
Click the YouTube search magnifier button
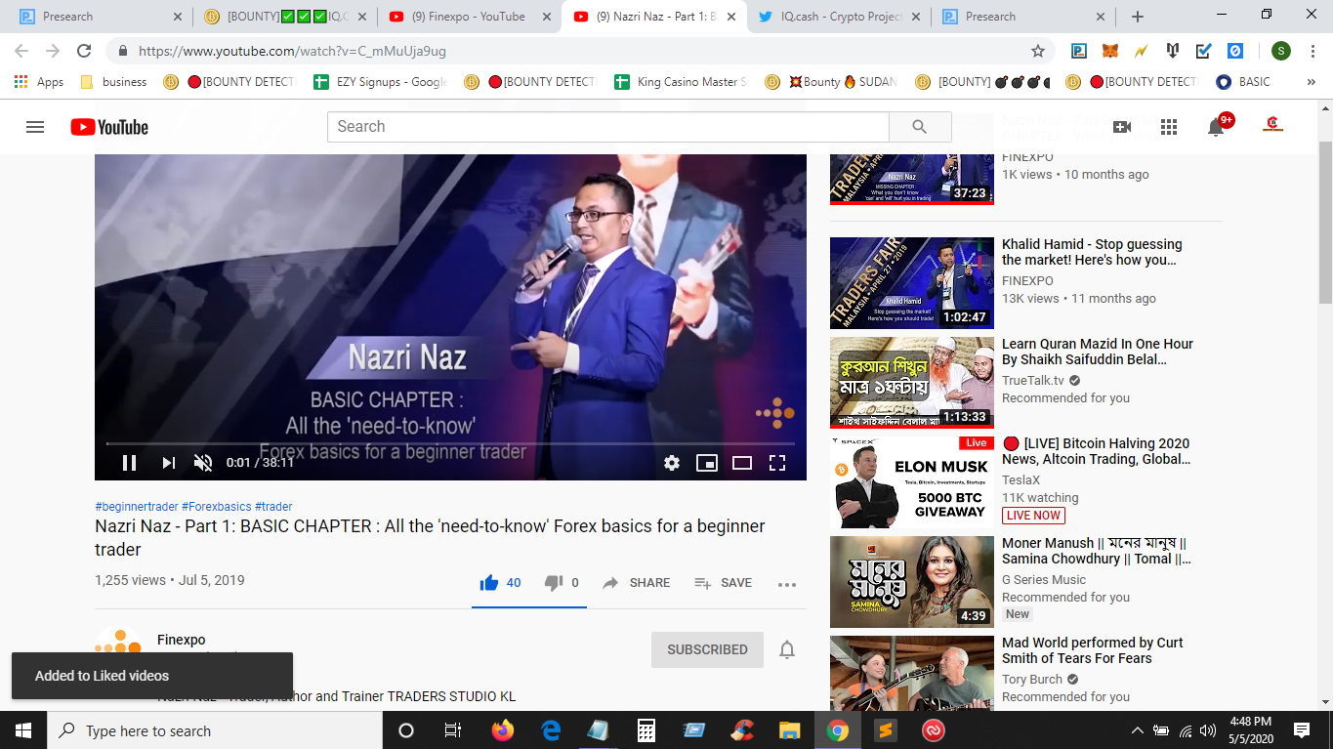pos(919,127)
